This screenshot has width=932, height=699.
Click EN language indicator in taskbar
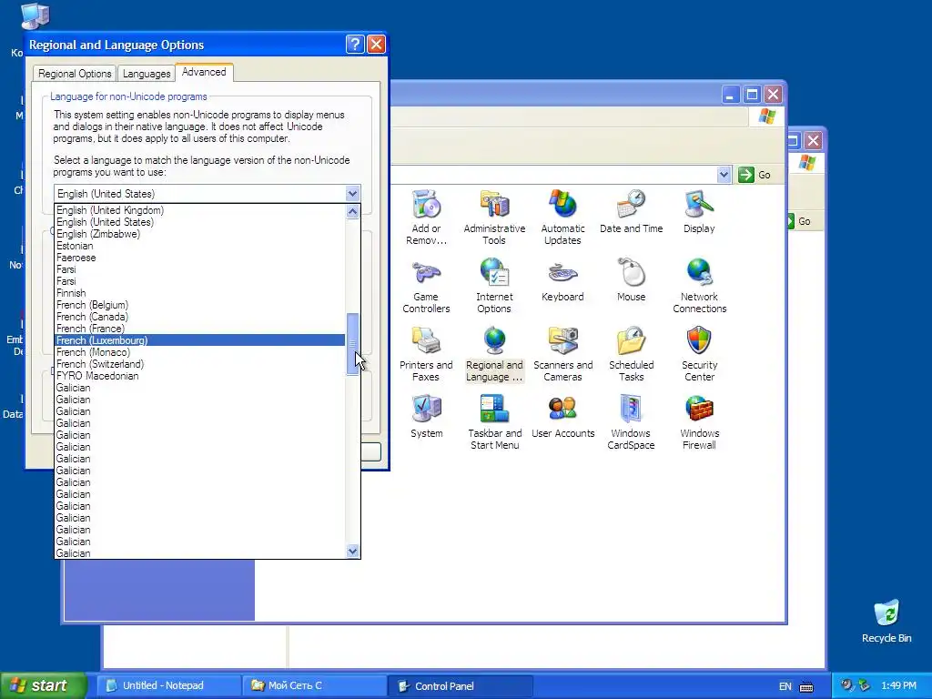coord(785,686)
